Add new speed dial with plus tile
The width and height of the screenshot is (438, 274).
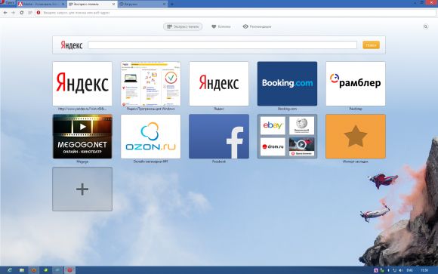[82, 189]
